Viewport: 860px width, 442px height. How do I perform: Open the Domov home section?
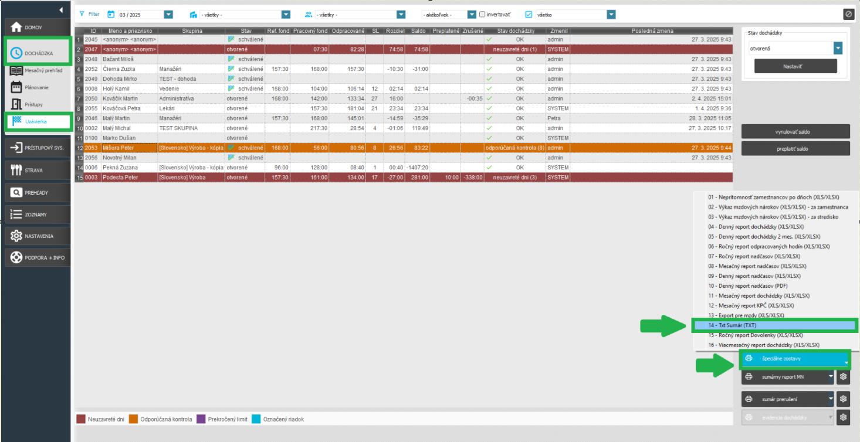[35, 28]
